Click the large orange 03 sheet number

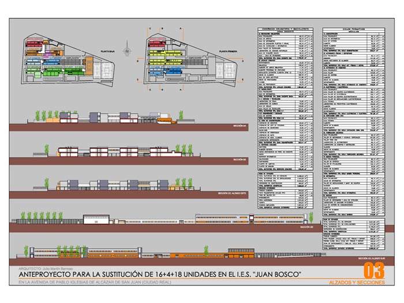click(x=373, y=270)
